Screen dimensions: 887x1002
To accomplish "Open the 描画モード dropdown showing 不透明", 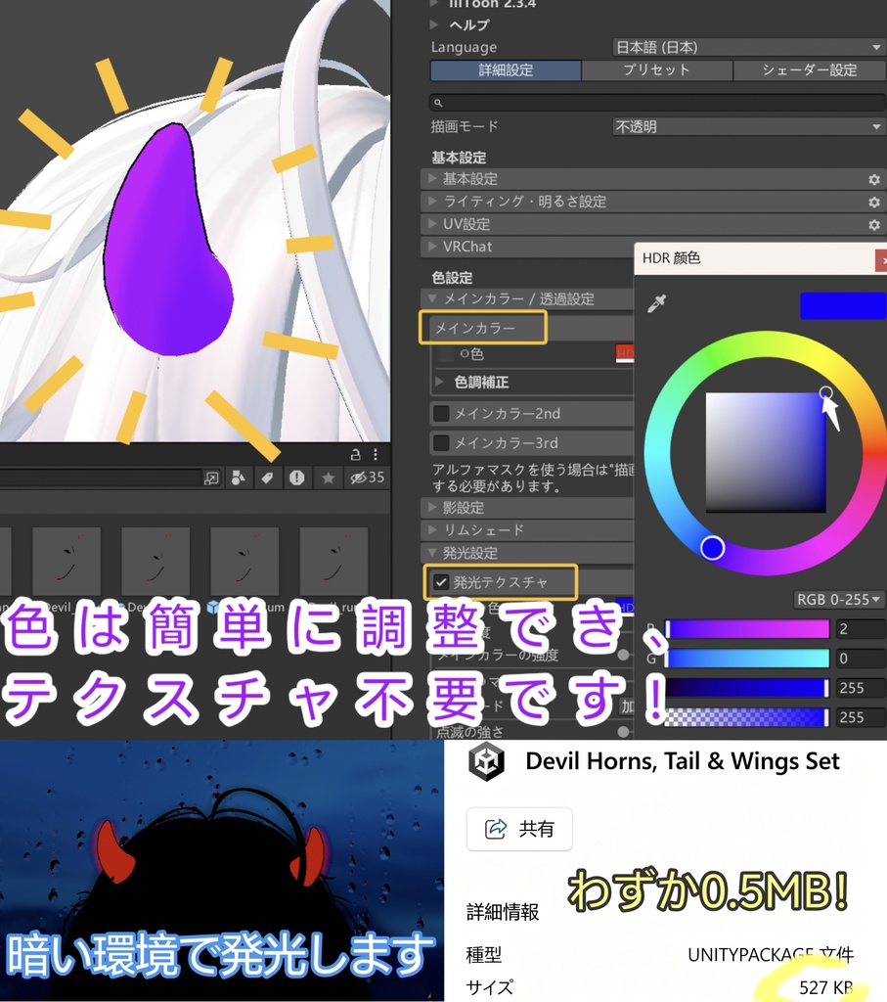I will (x=748, y=126).
